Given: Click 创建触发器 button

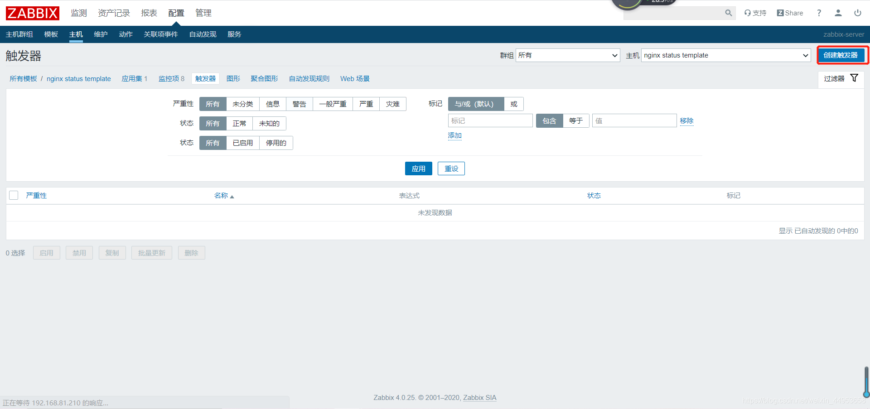Looking at the screenshot, I should tap(841, 55).
